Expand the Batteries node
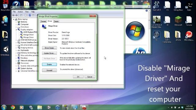This screenshot has width=196, height=110. click(16, 22)
